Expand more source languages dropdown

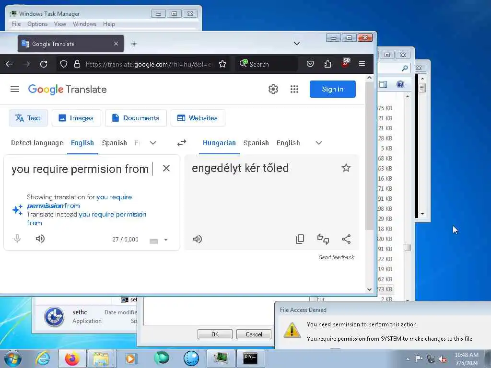click(153, 143)
